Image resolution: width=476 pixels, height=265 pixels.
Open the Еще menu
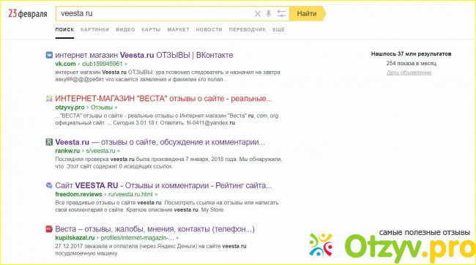(x=278, y=30)
